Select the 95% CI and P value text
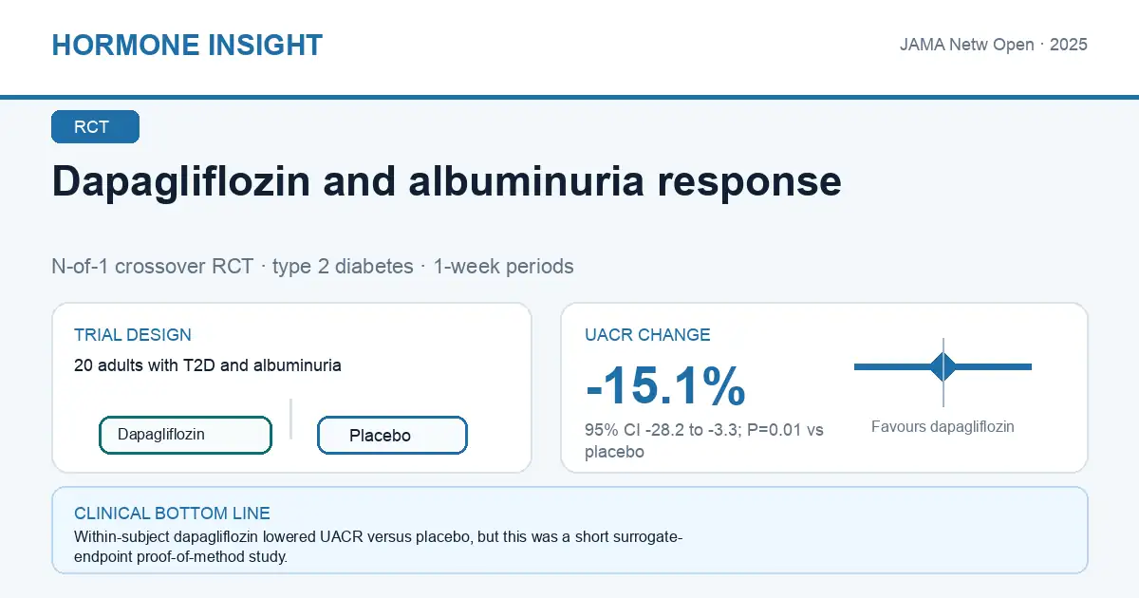Image resolution: width=1139 pixels, height=598 pixels. coord(704,441)
